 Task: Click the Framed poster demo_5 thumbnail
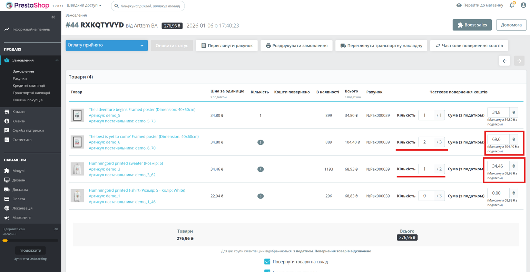(77, 115)
